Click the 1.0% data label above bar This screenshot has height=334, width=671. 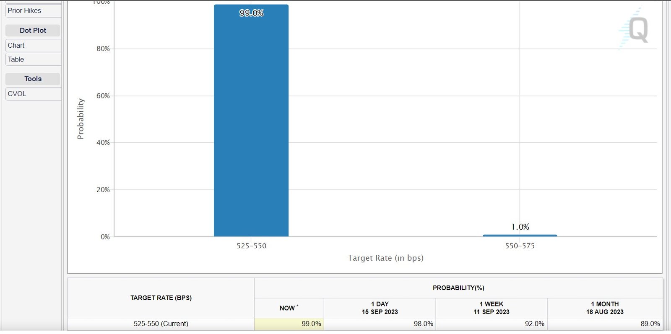click(520, 227)
